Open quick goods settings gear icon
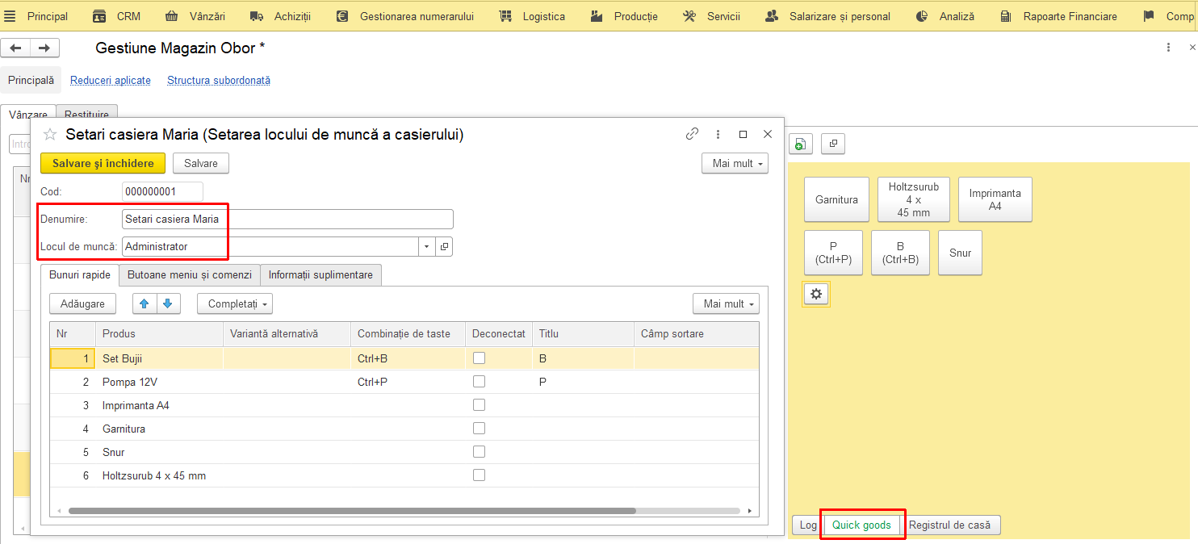 click(816, 295)
